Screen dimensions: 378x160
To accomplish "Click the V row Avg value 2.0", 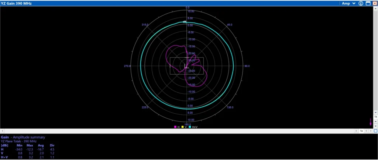I will (42, 153).
